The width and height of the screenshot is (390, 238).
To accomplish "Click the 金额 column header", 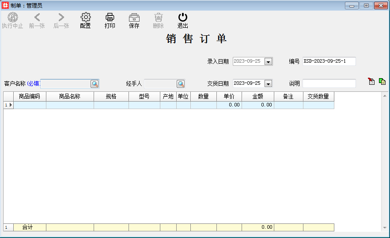I will (x=257, y=96).
